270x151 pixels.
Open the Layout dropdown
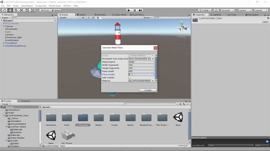click(x=261, y=10)
